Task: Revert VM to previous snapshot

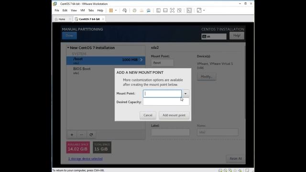Action: (142, 11)
